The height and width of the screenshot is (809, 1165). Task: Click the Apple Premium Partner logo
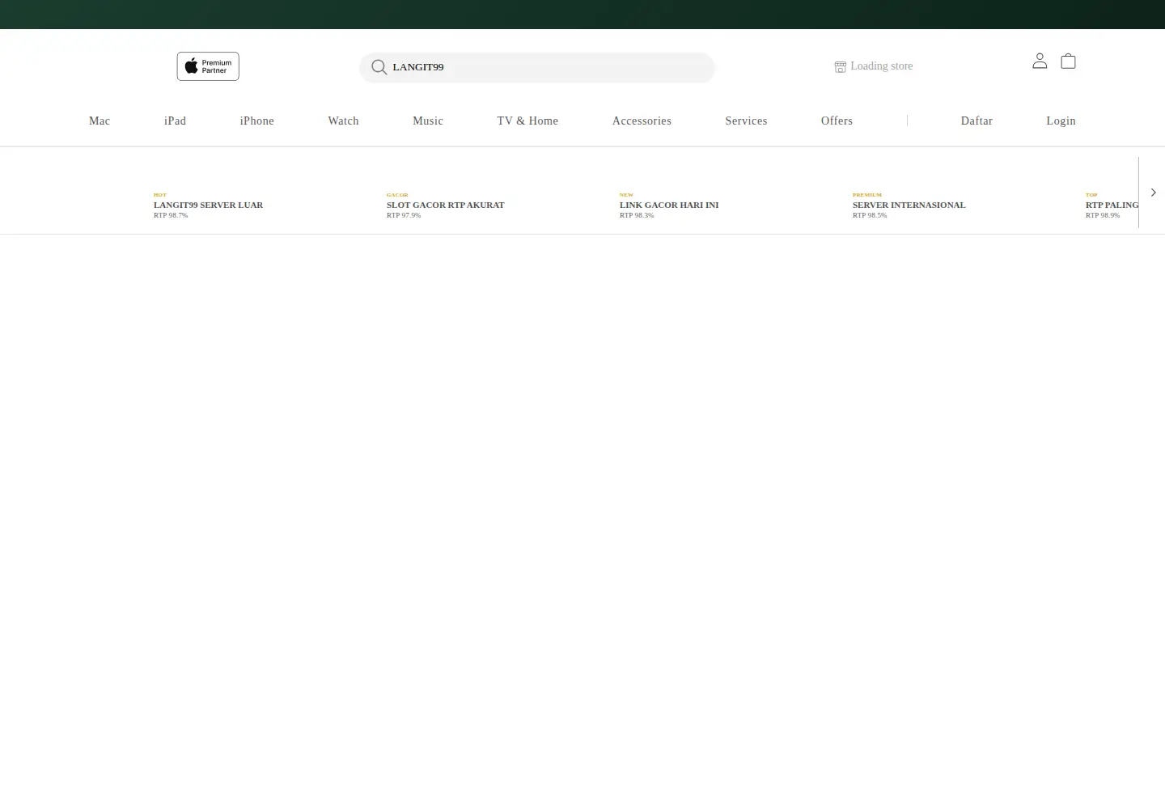pos(208,66)
